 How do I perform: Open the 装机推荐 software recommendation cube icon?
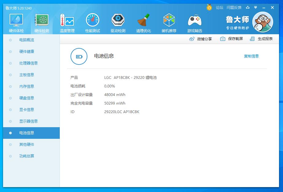click(x=169, y=23)
